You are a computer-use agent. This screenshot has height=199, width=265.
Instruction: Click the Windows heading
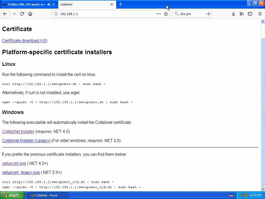click(13, 112)
